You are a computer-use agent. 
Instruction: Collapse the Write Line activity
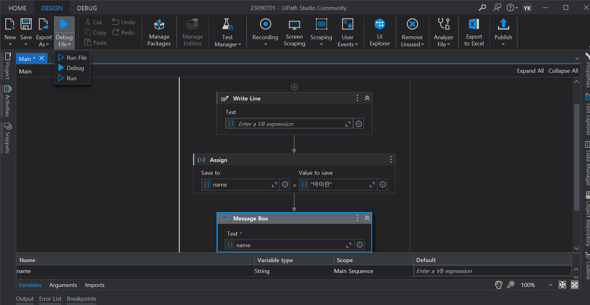pos(367,98)
